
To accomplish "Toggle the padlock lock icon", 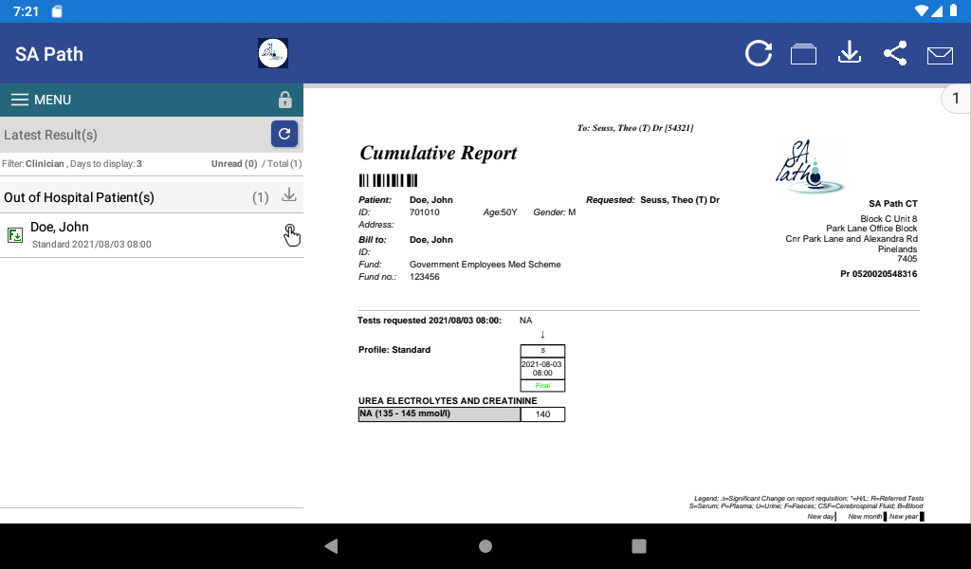I will point(284,100).
